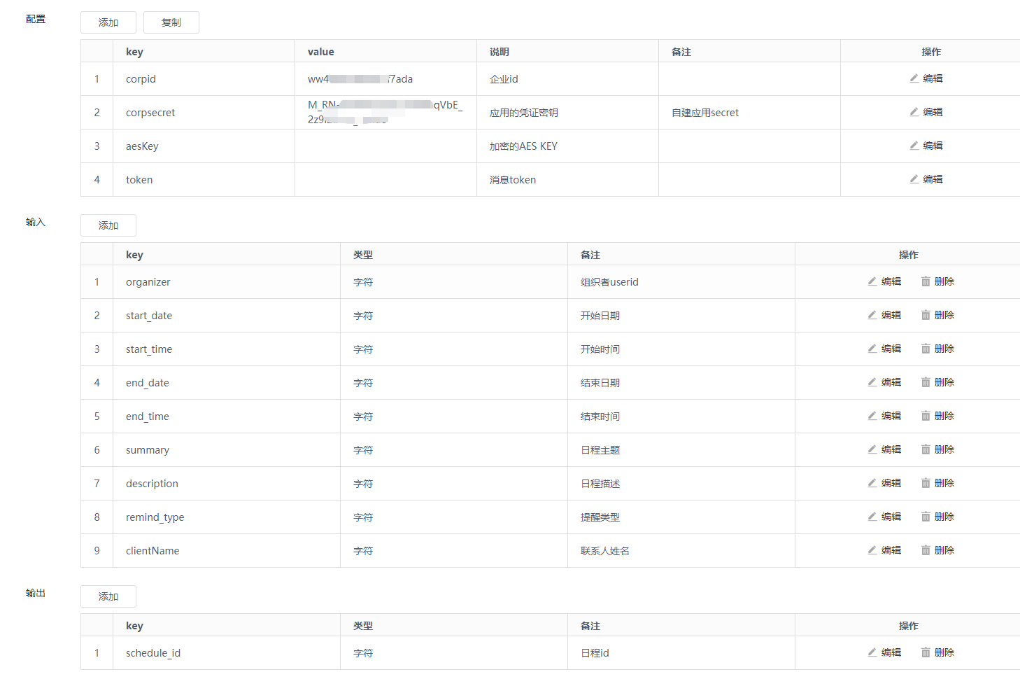This screenshot has height=700, width=1020.
Task: Click 添加 button in 输入 section
Action: pyautogui.click(x=108, y=225)
